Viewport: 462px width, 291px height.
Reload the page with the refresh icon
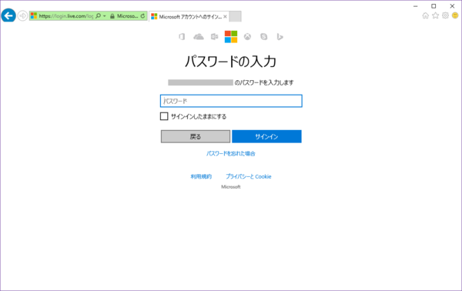click(142, 16)
